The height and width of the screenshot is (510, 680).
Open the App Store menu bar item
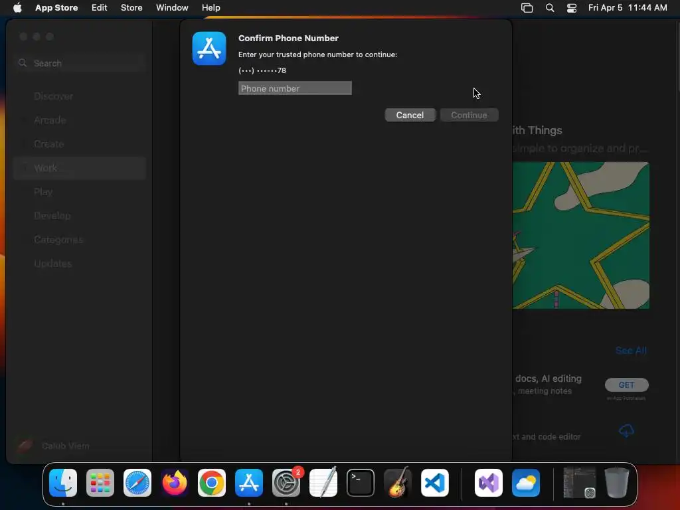(56, 7)
